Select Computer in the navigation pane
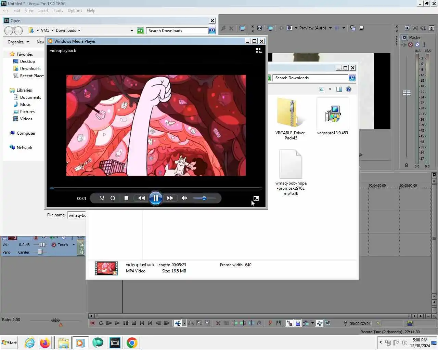The image size is (438, 350). point(26,133)
